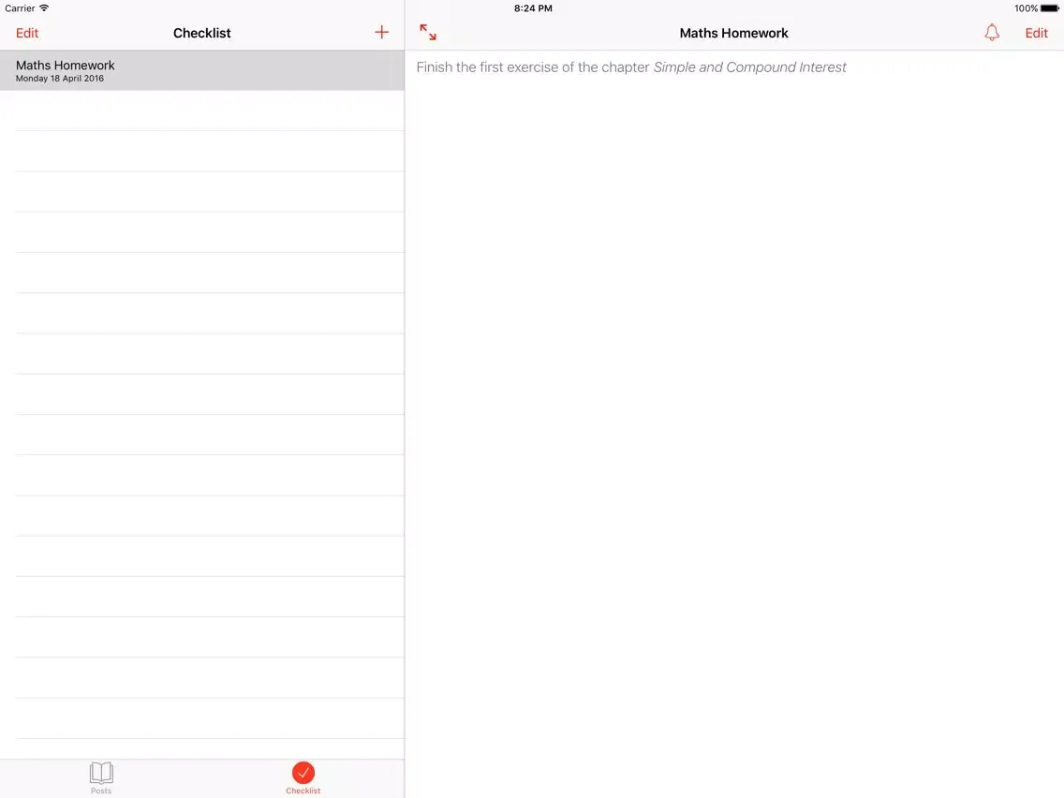Switch to the Checklist tab
The height and width of the screenshot is (798, 1064).
[303, 777]
